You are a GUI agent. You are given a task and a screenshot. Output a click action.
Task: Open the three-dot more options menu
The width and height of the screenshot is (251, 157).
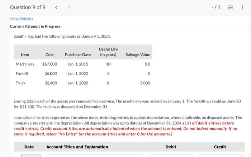tap(242, 8)
